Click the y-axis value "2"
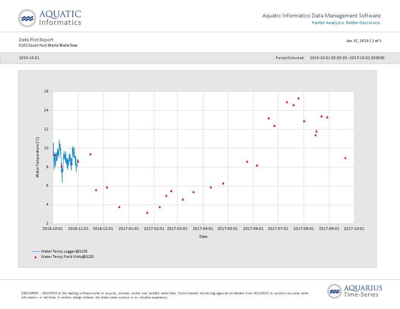This screenshot has width=400, height=309. pos(47,223)
